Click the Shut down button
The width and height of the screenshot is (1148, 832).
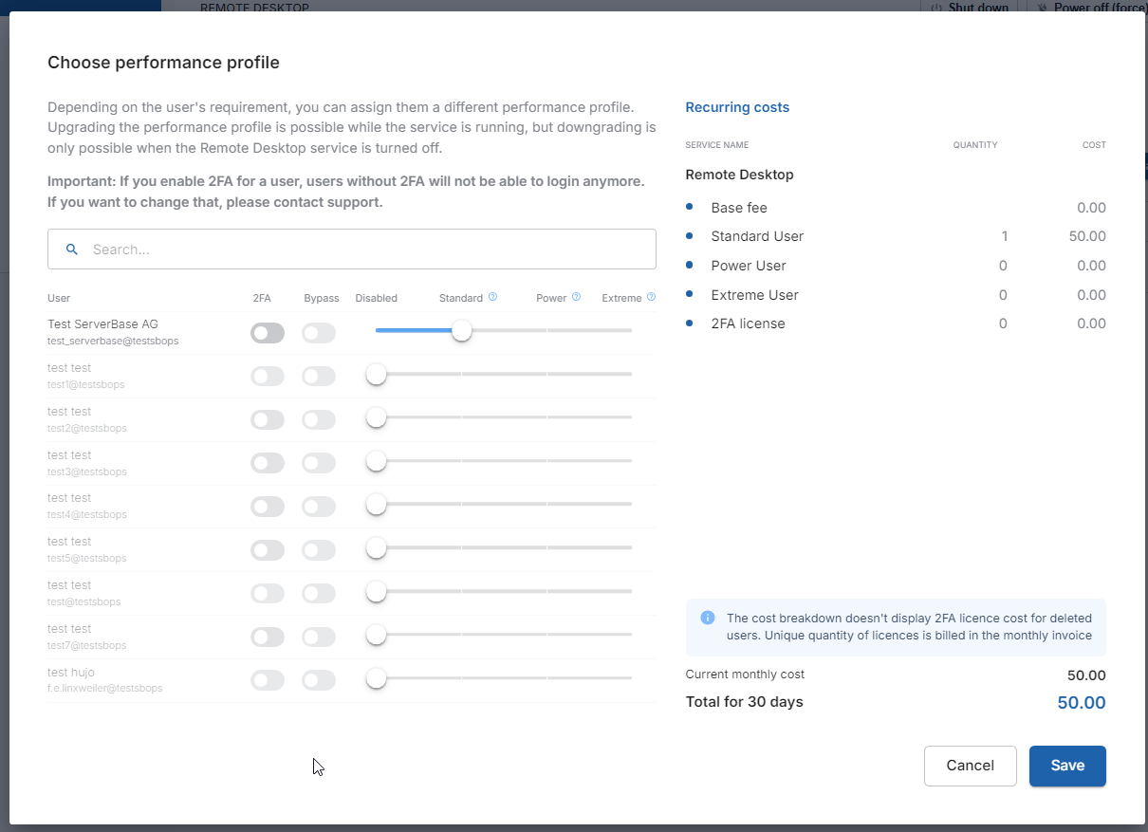tap(972, 7)
